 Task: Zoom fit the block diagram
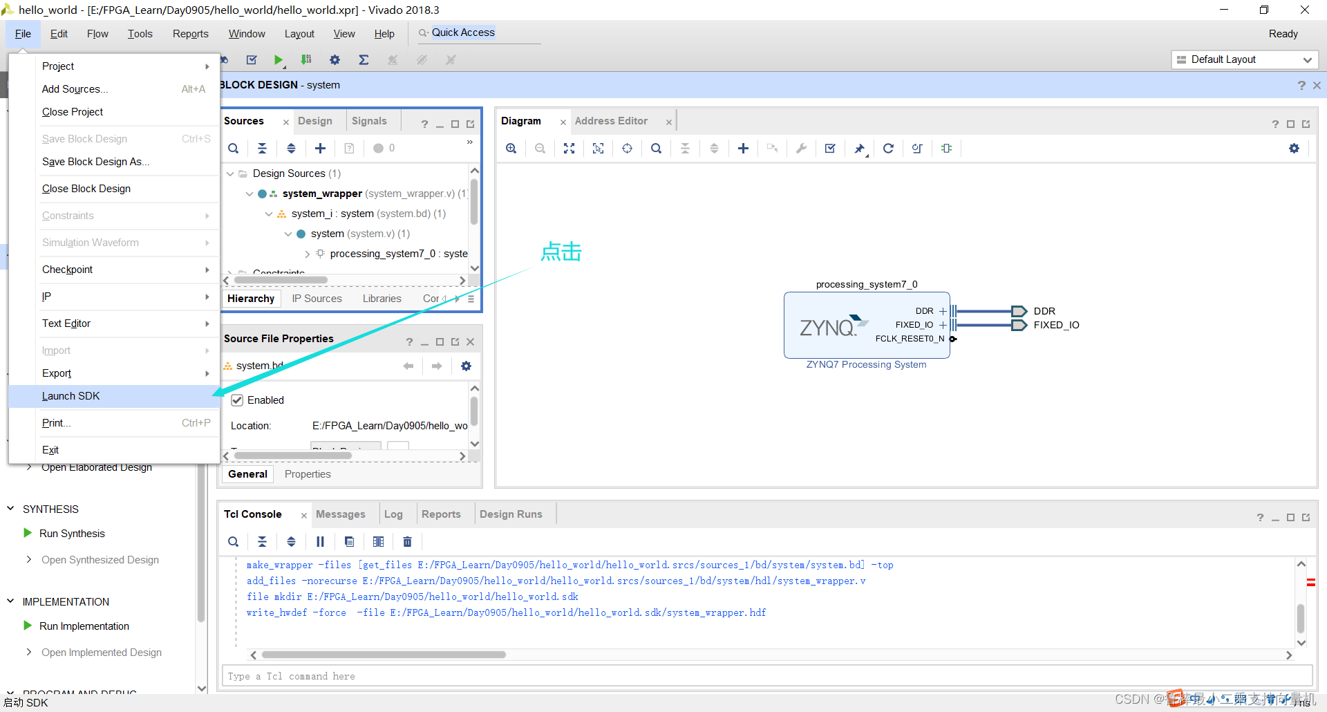[569, 148]
